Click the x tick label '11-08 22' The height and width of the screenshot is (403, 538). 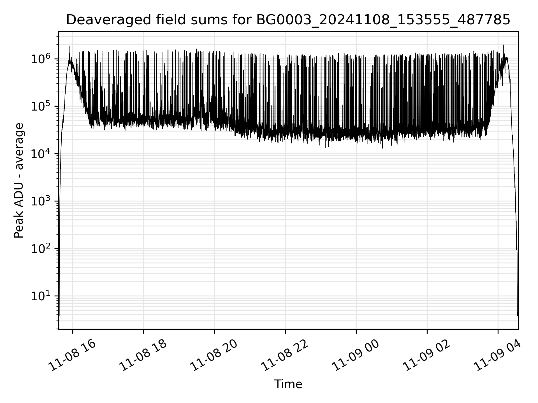[285, 355]
